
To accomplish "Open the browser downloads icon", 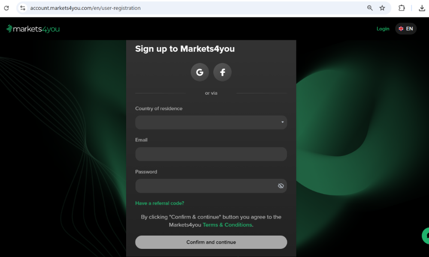I will click(422, 8).
